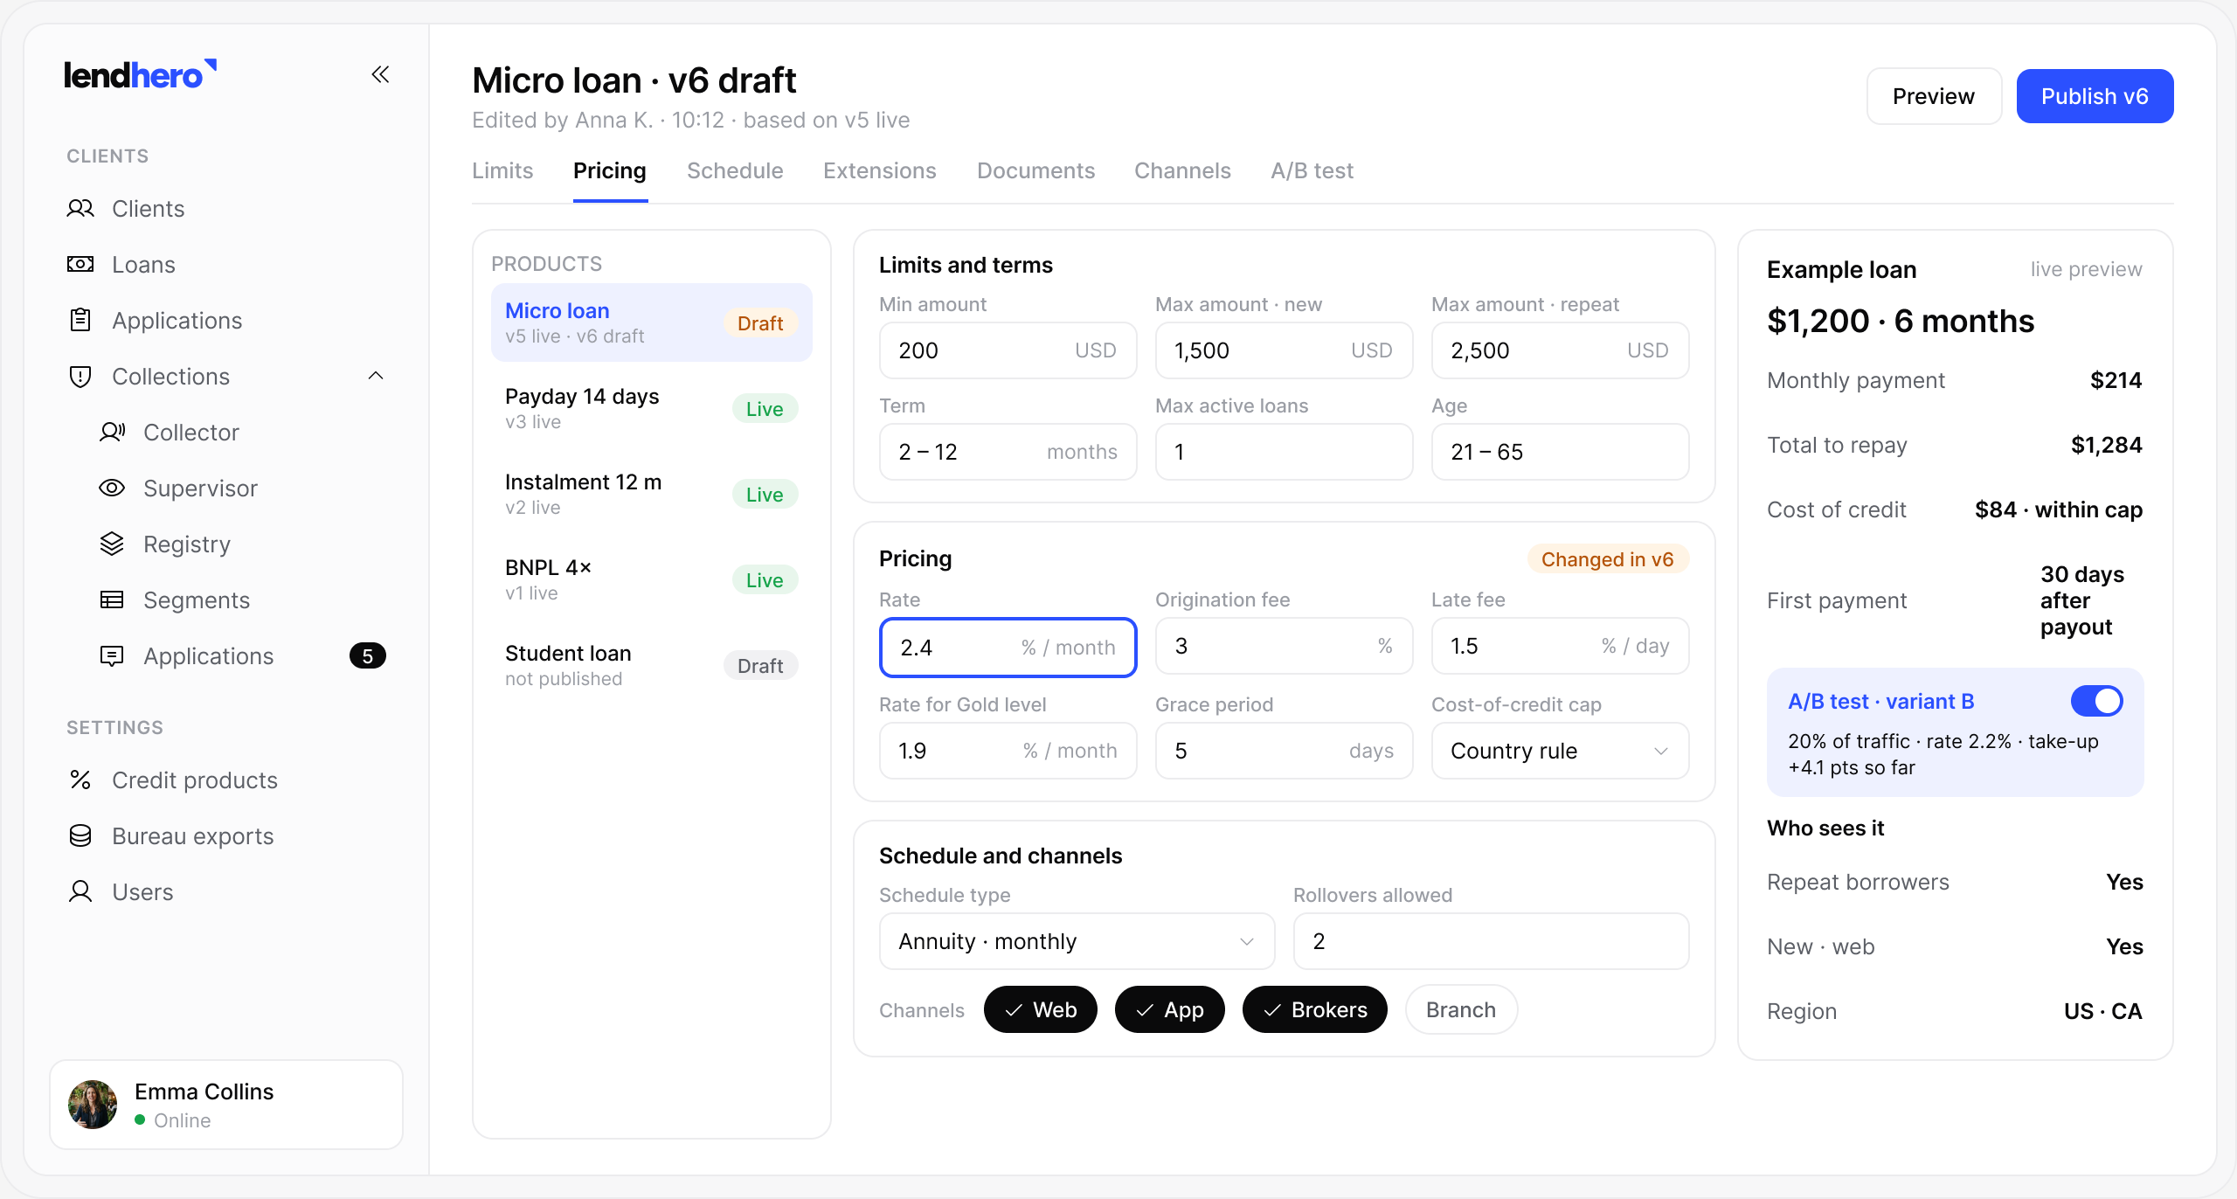
Task: Click the 'Changed in v6' badge
Action: (1607, 560)
